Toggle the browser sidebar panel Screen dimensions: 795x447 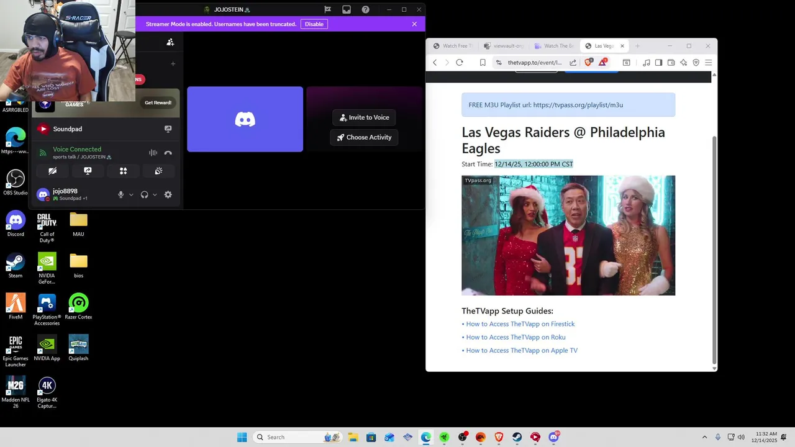click(658, 63)
